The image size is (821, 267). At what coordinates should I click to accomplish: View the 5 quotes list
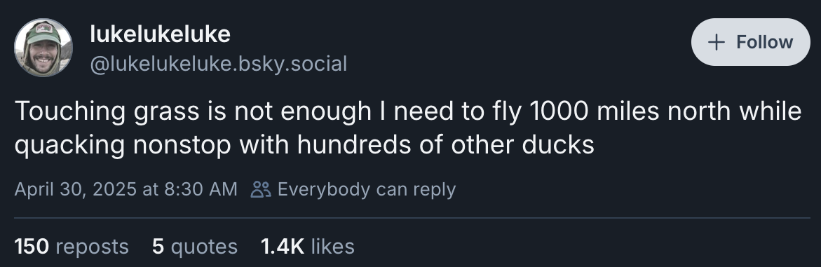point(195,246)
